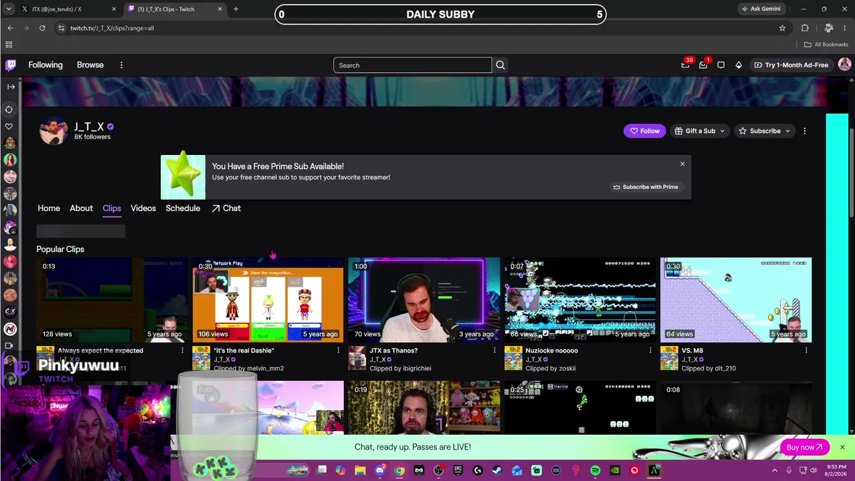This screenshot has height=481, width=855.
Task: Open the All Bookmarks folder
Action: [x=826, y=45]
